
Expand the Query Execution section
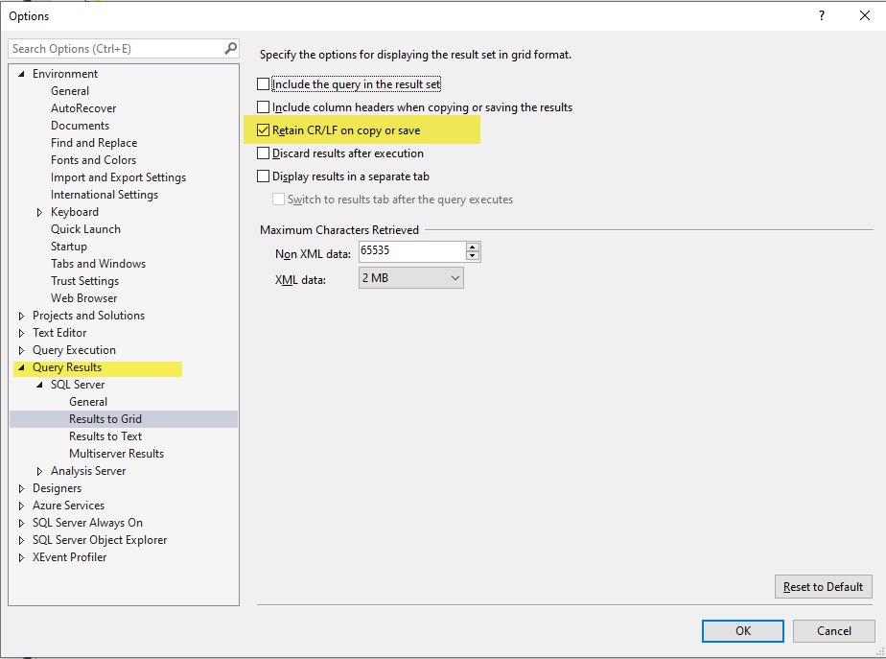coord(21,349)
